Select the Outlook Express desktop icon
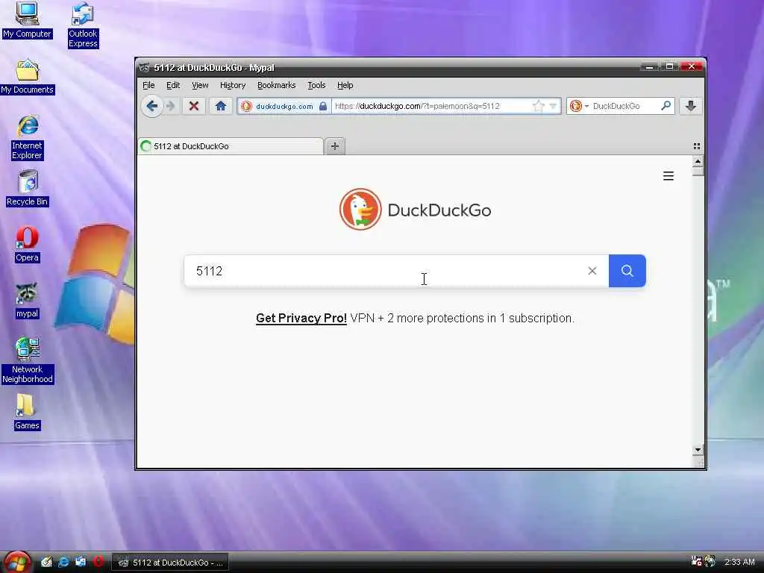The height and width of the screenshot is (573, 764). point(83,25)
